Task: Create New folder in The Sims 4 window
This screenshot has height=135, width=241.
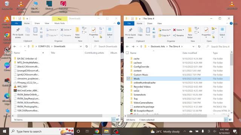Action: click(x=190, y=33)
